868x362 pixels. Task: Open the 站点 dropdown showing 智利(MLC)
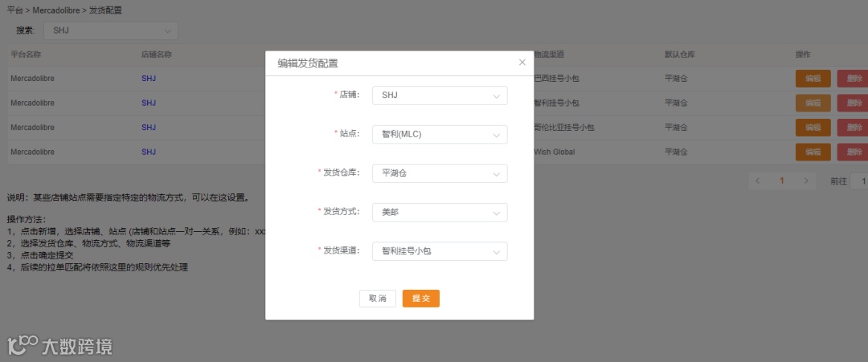(x=440, y=134)
